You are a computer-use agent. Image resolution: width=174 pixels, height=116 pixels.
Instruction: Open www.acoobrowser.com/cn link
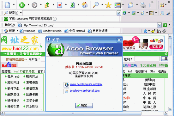coord(86,84)
